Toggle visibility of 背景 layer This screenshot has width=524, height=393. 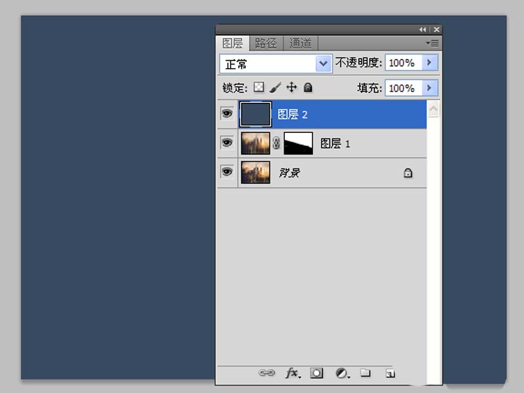point(227,172)
